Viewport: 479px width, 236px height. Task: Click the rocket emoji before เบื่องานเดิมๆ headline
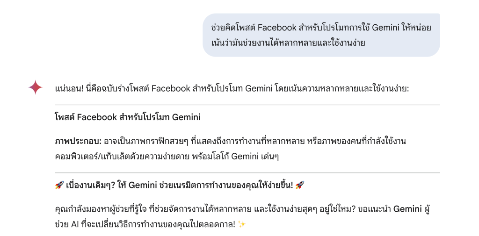59,185
